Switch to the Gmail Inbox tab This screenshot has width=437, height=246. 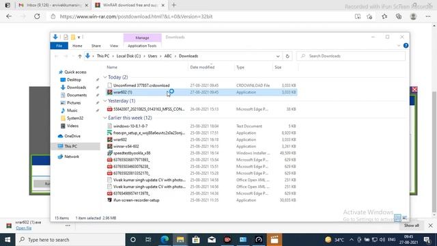pos(53,5)
